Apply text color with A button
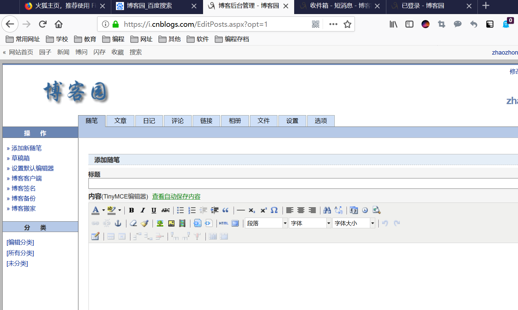The image size is (518, 310). (x=95, y=210)
